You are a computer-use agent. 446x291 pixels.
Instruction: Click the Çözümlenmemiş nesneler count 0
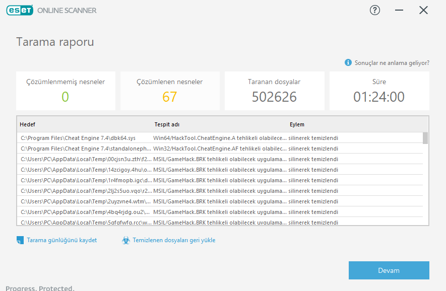(x=65, y=97)
